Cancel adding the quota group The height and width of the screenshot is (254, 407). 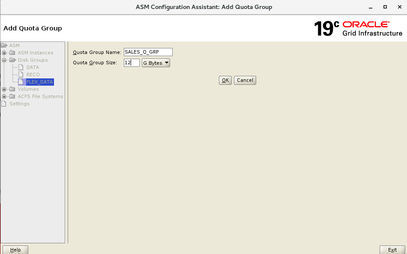click(245, 80)
